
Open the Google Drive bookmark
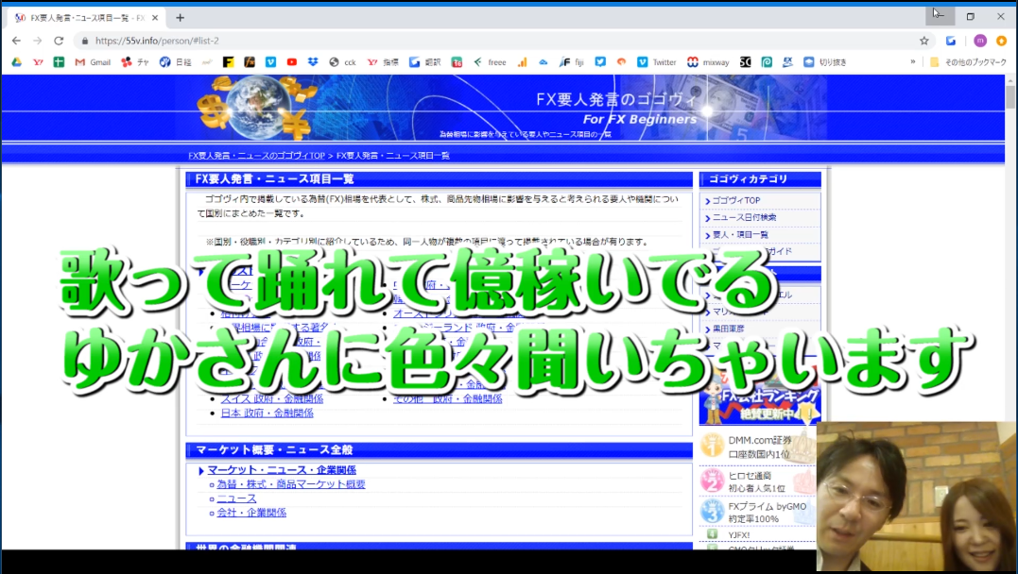(17, 61)
